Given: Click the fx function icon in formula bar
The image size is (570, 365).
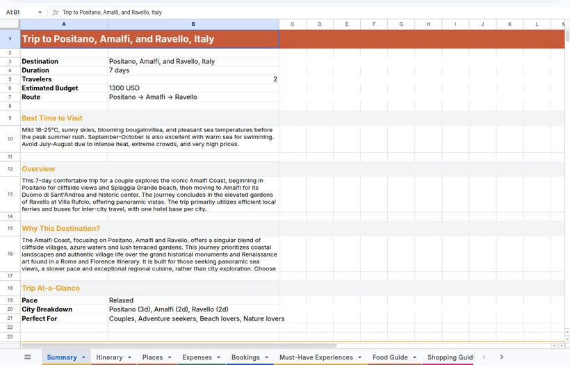Looking at the screenshot, I should click(x=55, y=13).
